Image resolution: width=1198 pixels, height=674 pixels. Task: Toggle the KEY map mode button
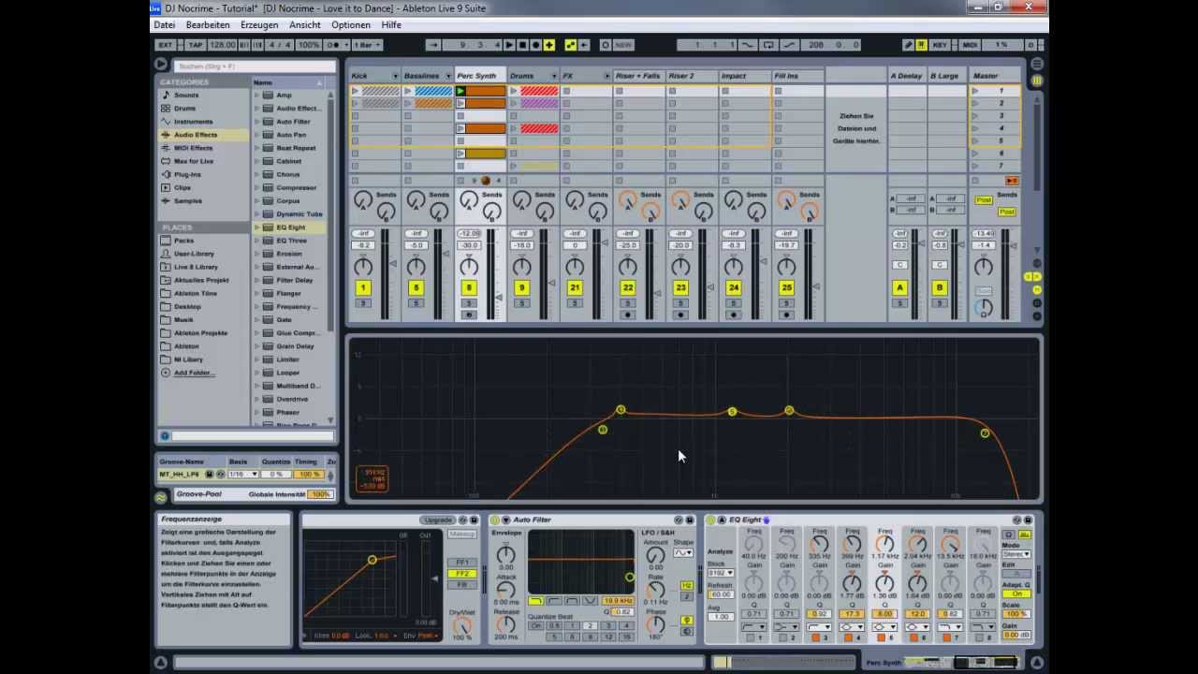pyautogui.click(x=940, y=45)
